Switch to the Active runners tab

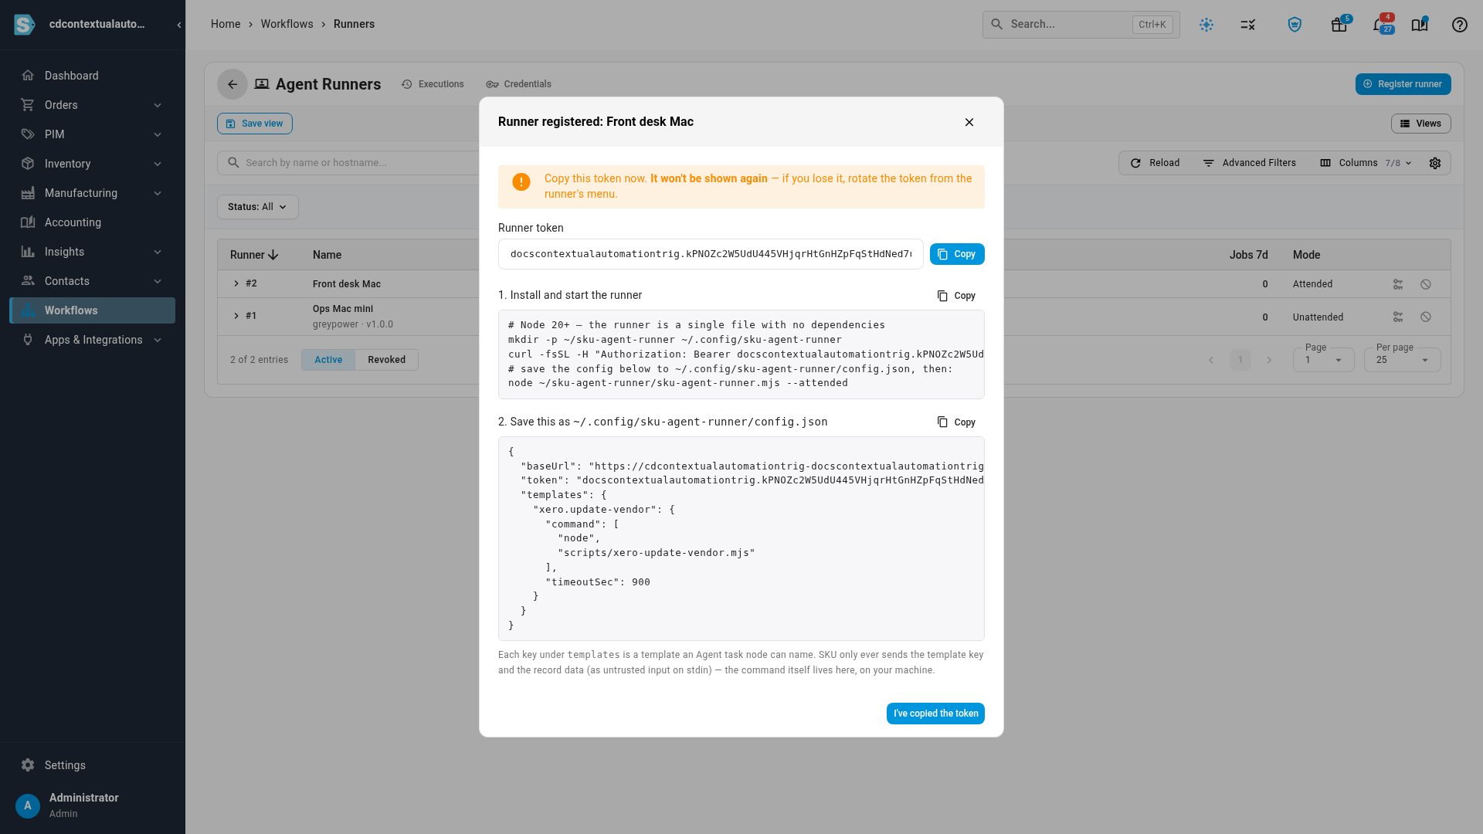[x=328, y=360]
